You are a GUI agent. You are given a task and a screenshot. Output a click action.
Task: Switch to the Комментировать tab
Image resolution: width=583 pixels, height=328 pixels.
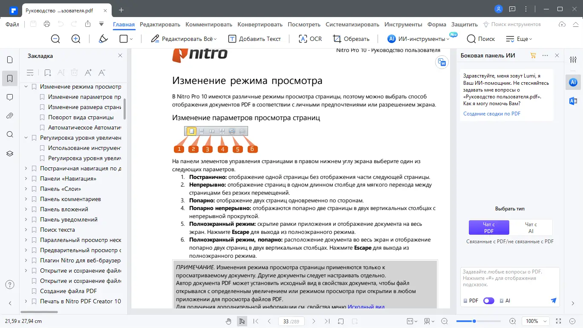pos(209,24)
